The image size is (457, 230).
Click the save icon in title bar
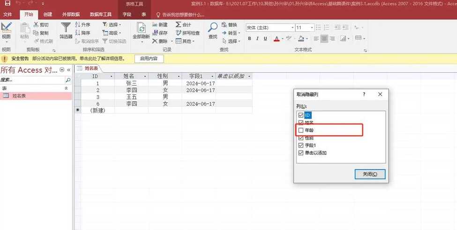[x=8, y=3]
